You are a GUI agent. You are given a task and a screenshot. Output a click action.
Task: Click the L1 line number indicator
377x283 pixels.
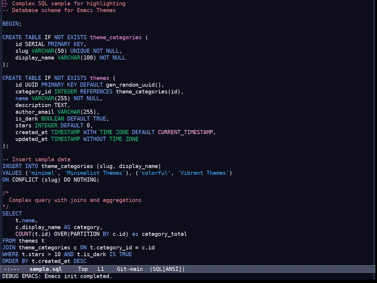[x=101, y=269]
